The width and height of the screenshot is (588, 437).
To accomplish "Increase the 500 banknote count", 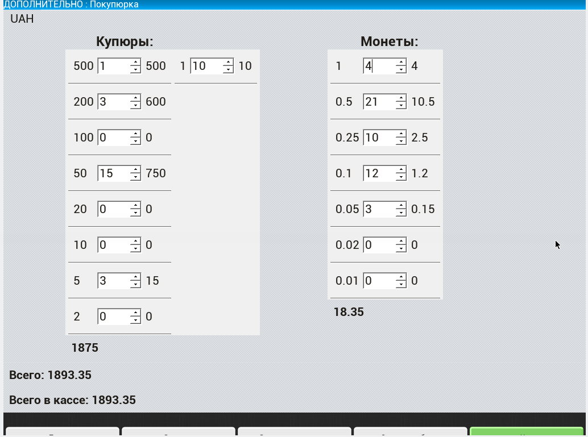I will pyautogui.click(x=135, y=62).
